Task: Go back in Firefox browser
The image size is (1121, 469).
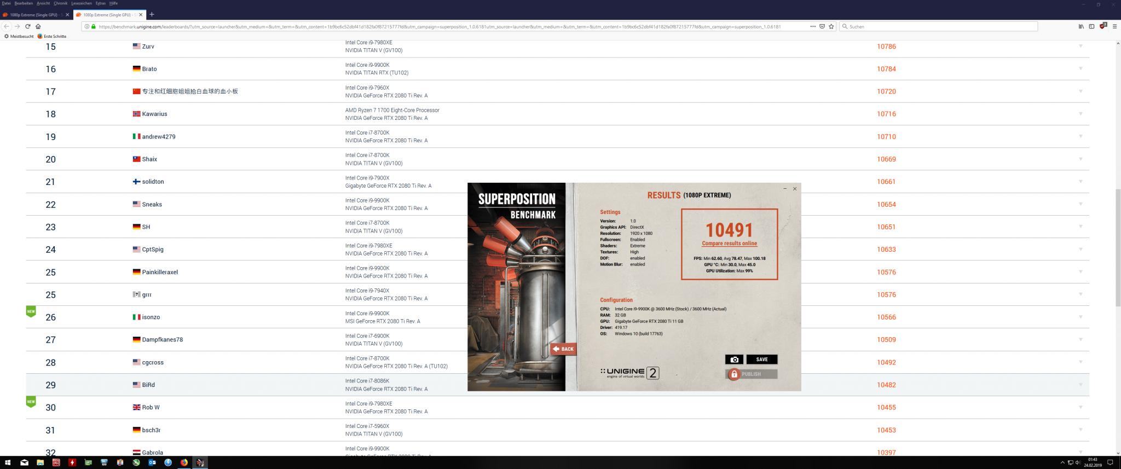Action: point(7,26)
